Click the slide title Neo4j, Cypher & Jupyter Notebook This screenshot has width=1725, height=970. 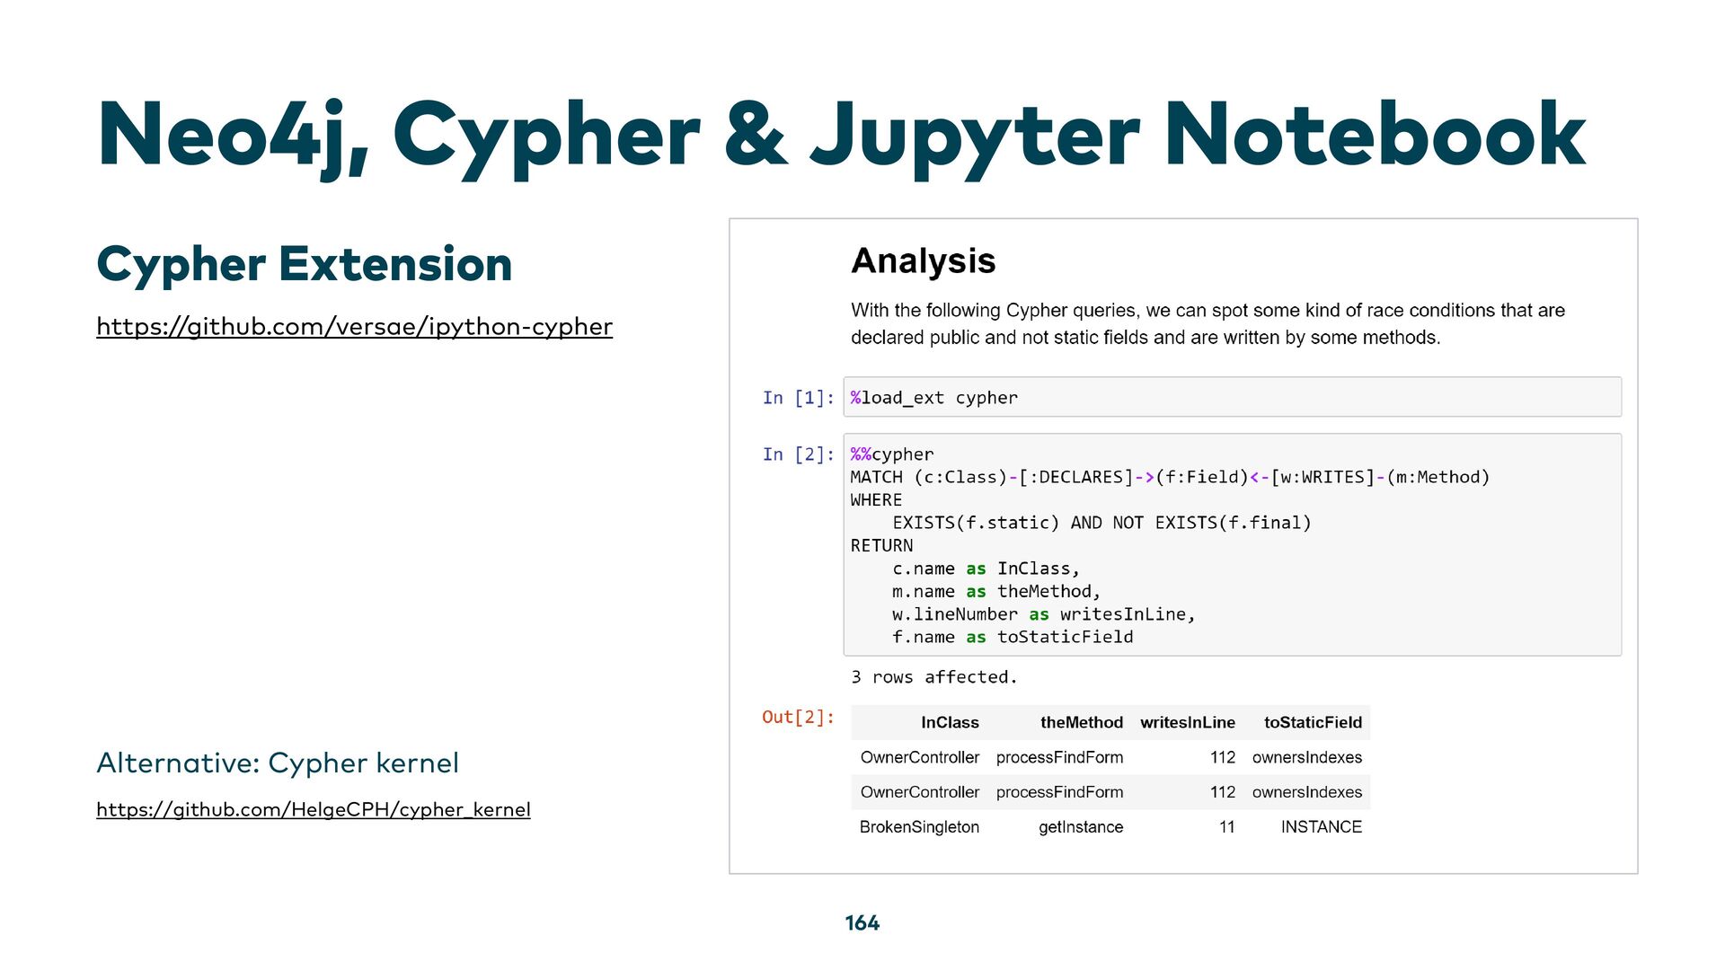(841, 135)
